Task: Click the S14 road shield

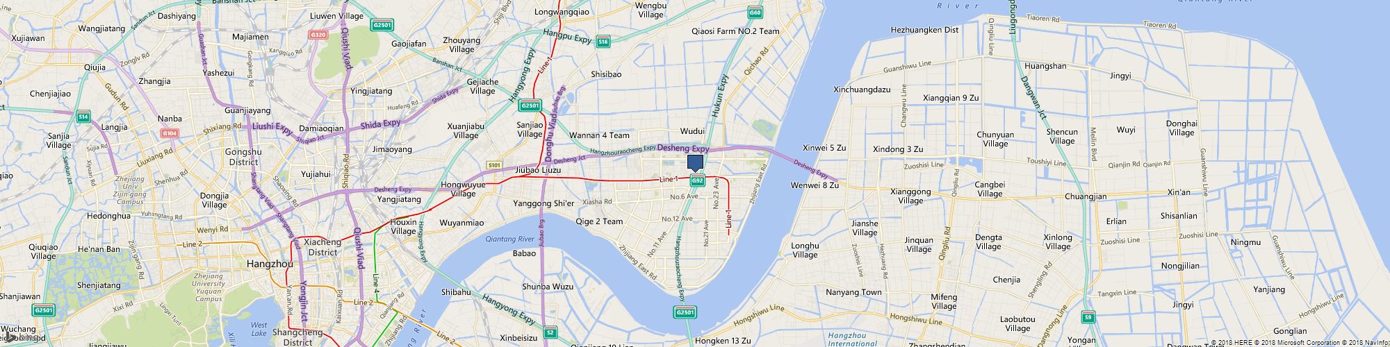Action: pos(83,117)
